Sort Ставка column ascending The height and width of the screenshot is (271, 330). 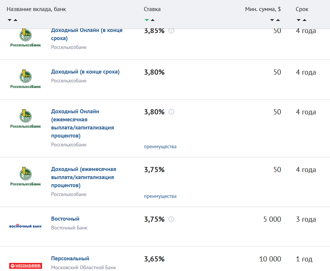(x=153, y=20)
